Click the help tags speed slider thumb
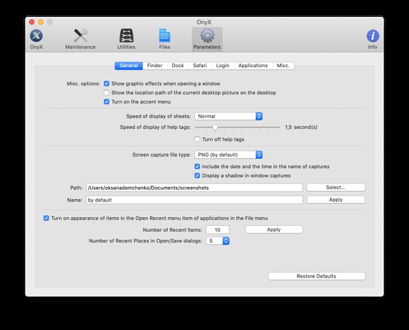The image size is (409, 330). tap(215, 128)
